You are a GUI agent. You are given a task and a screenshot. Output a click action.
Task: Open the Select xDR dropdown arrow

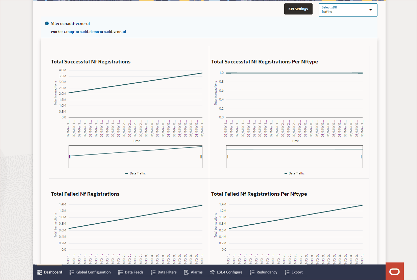coord(370,10)
